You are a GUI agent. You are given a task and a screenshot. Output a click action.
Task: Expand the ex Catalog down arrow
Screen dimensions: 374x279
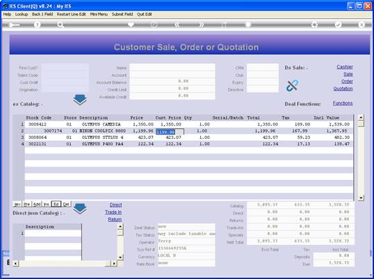[80, 100]
